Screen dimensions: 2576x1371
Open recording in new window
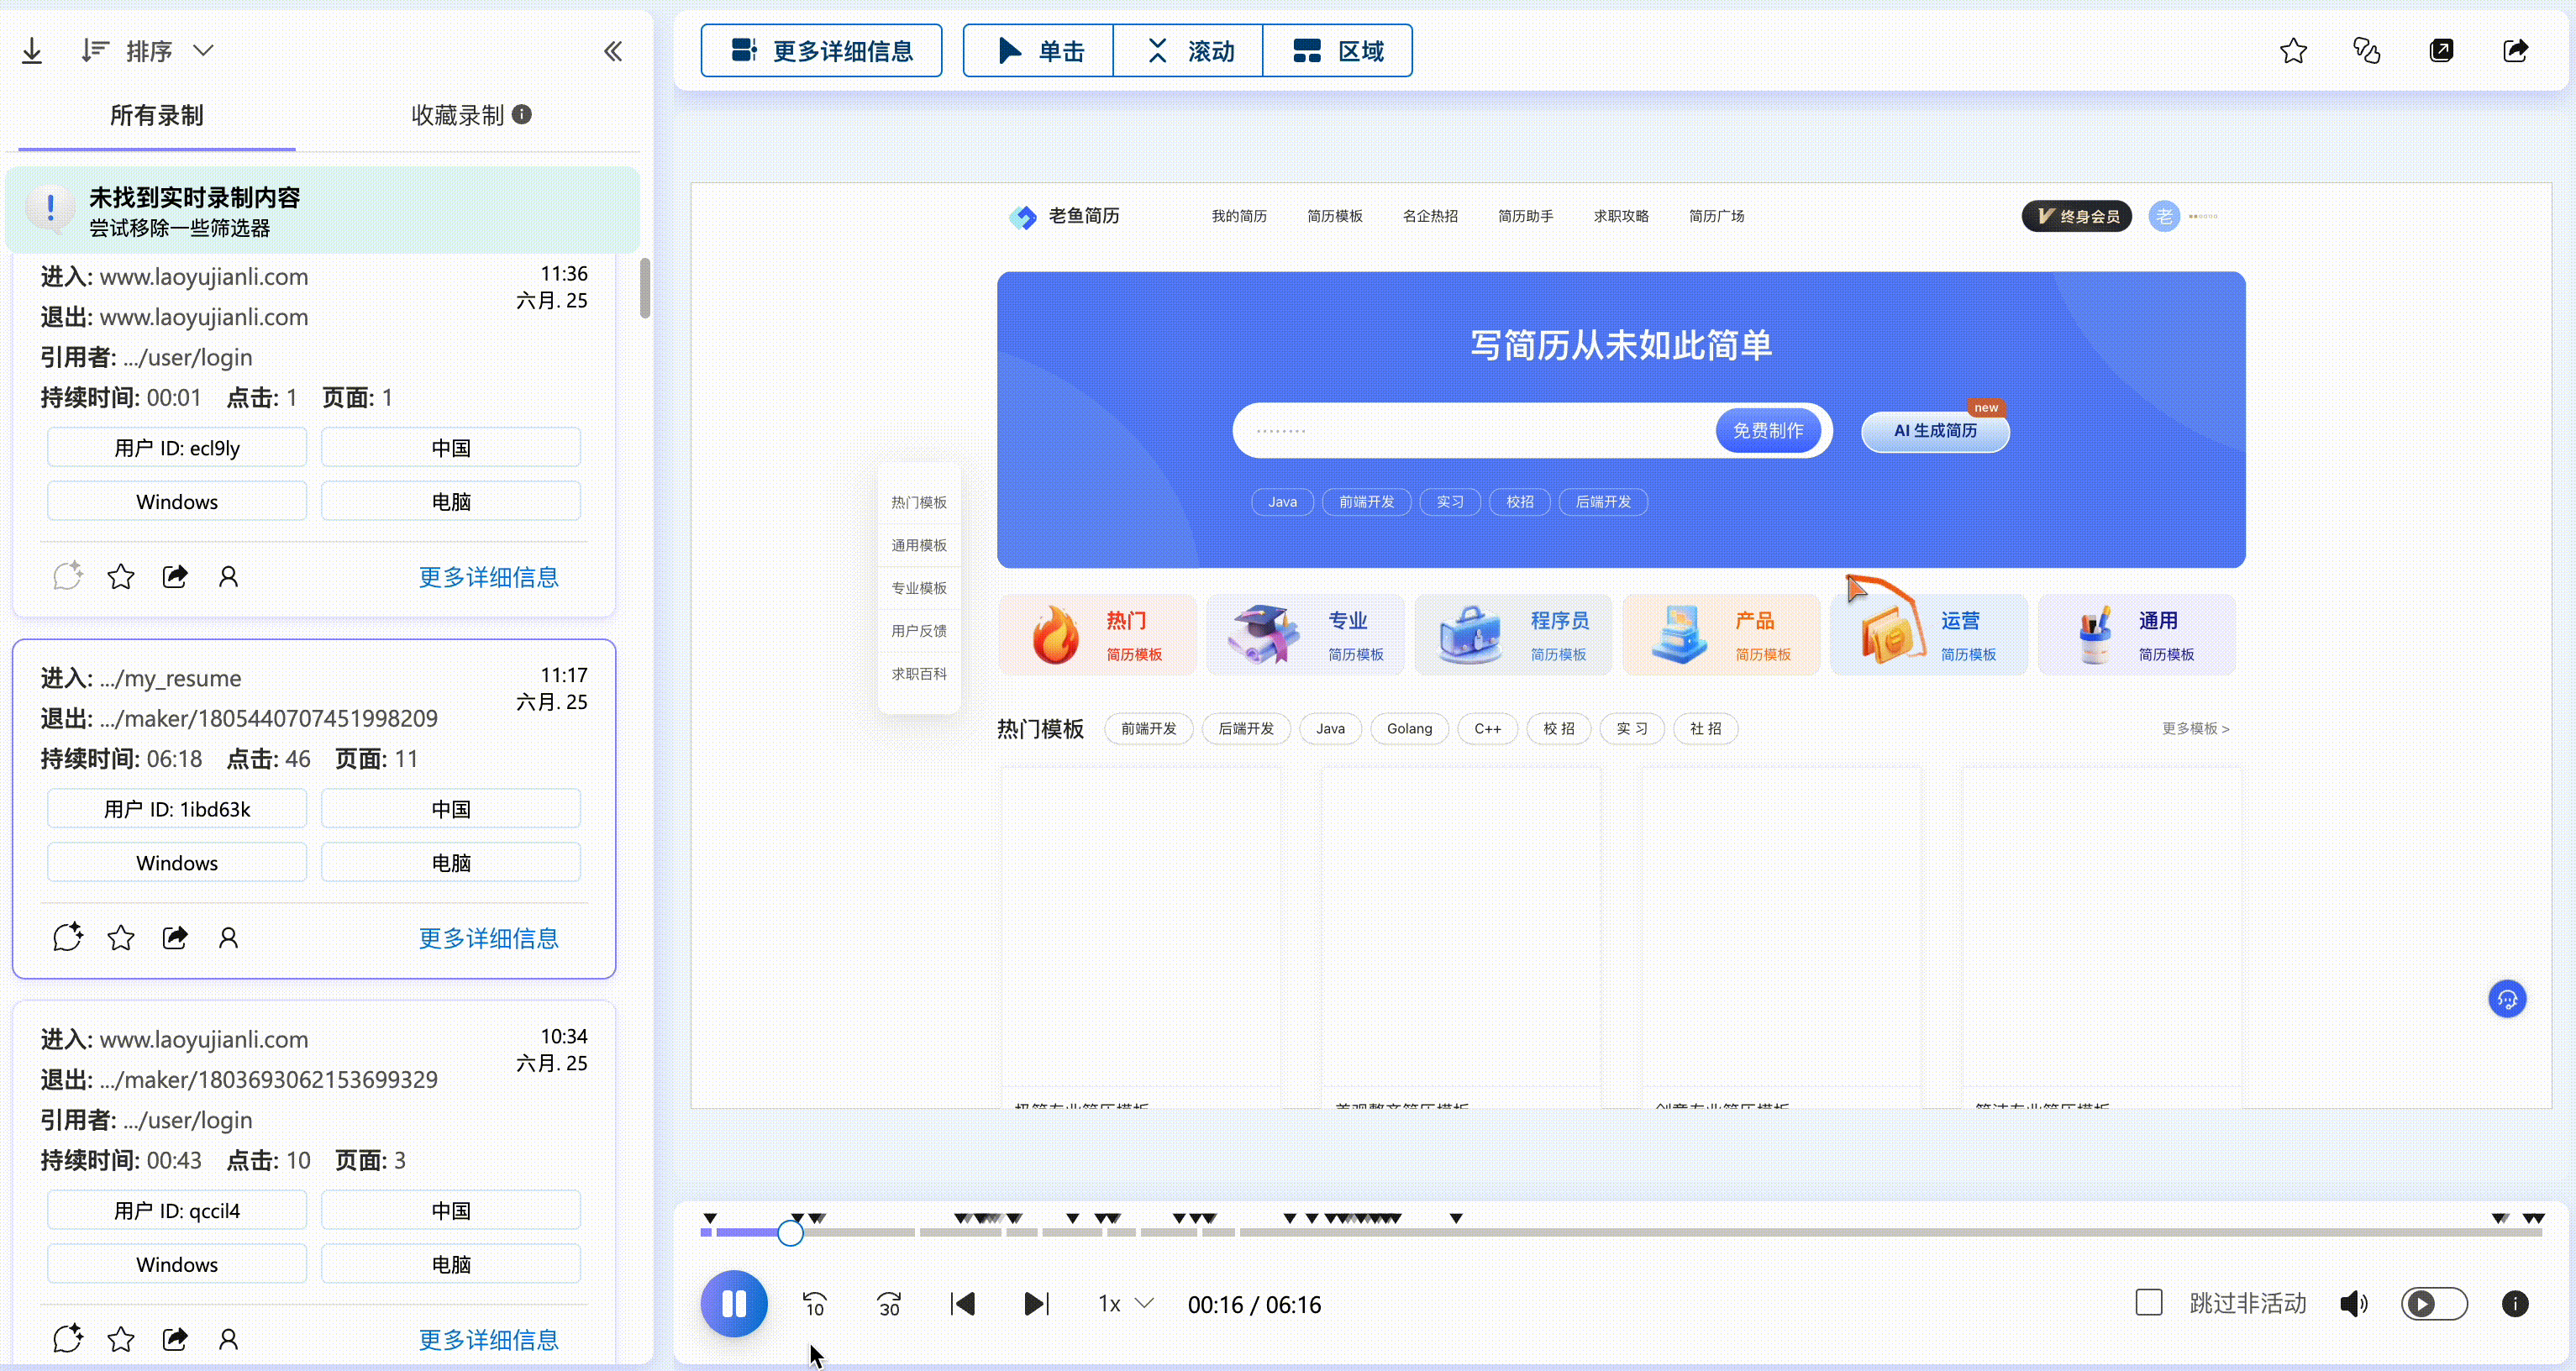2441,50
